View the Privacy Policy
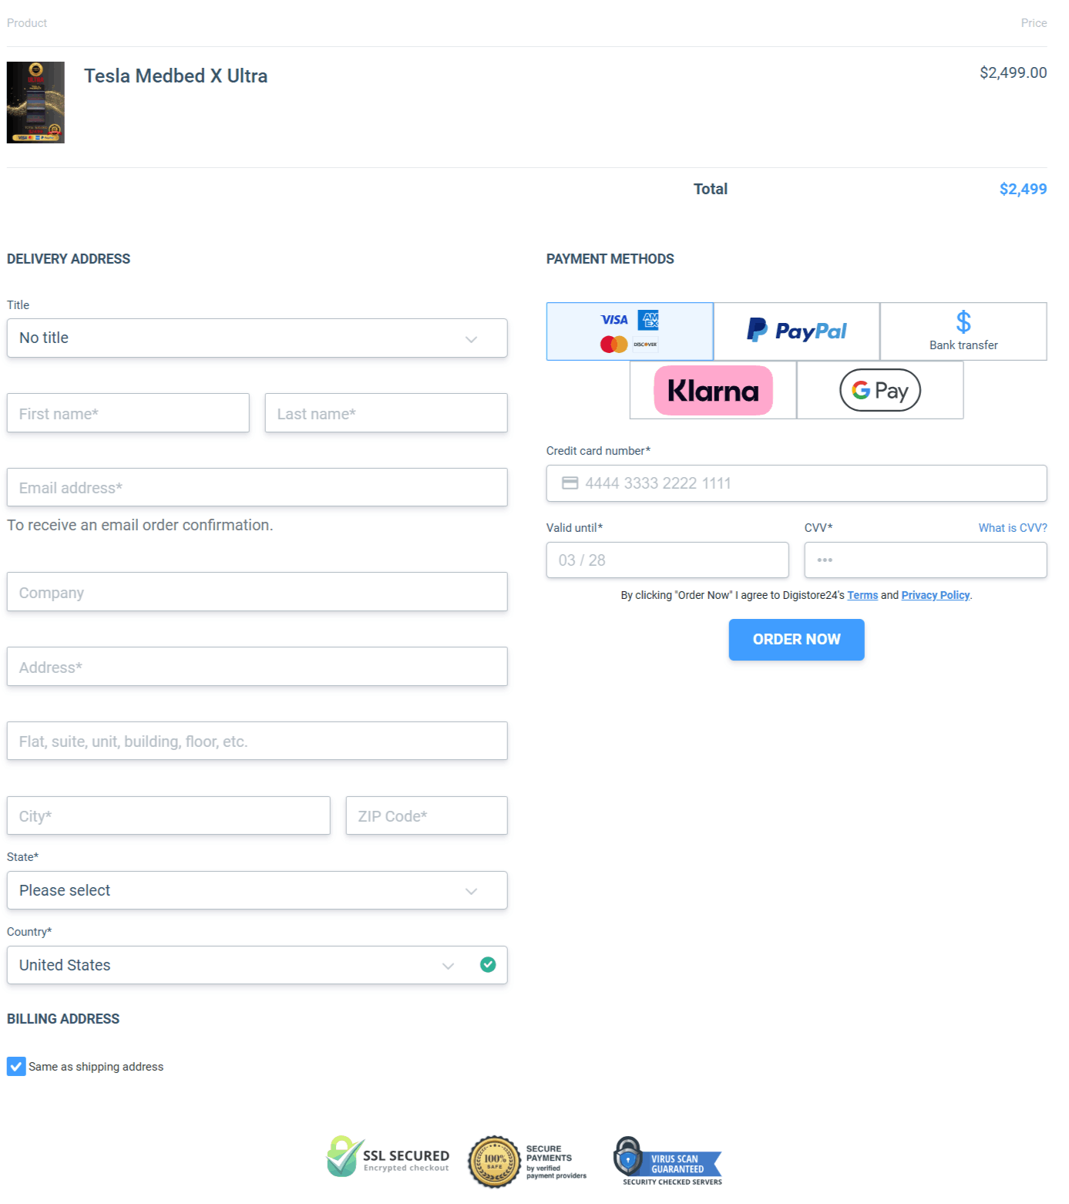 pyautogui.click(x=935, y=595)
